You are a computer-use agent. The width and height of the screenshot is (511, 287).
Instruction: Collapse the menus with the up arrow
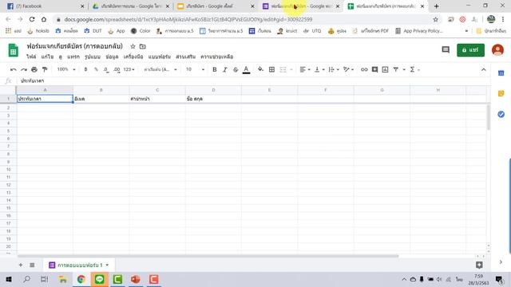483,69
